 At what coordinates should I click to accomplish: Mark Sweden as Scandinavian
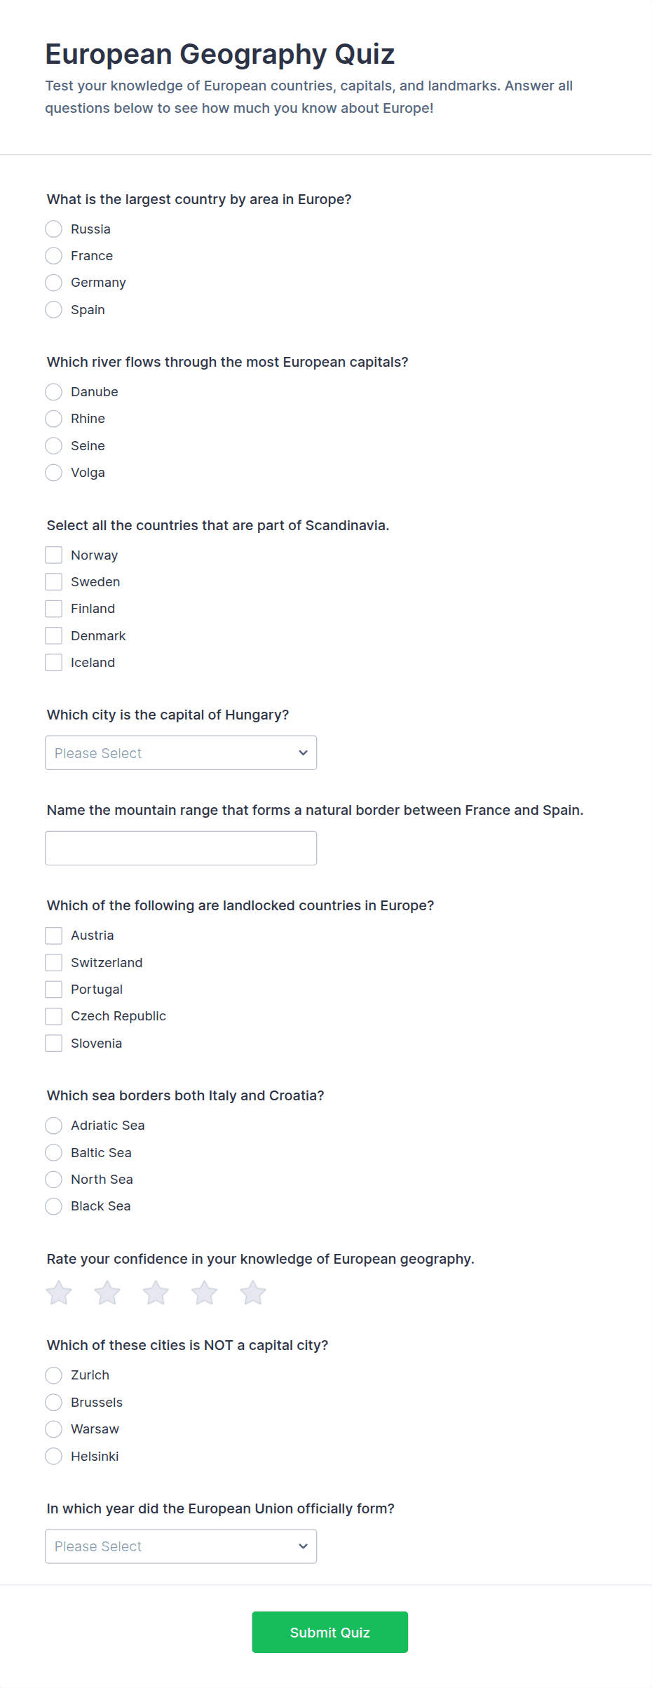(x=54, y=582)
